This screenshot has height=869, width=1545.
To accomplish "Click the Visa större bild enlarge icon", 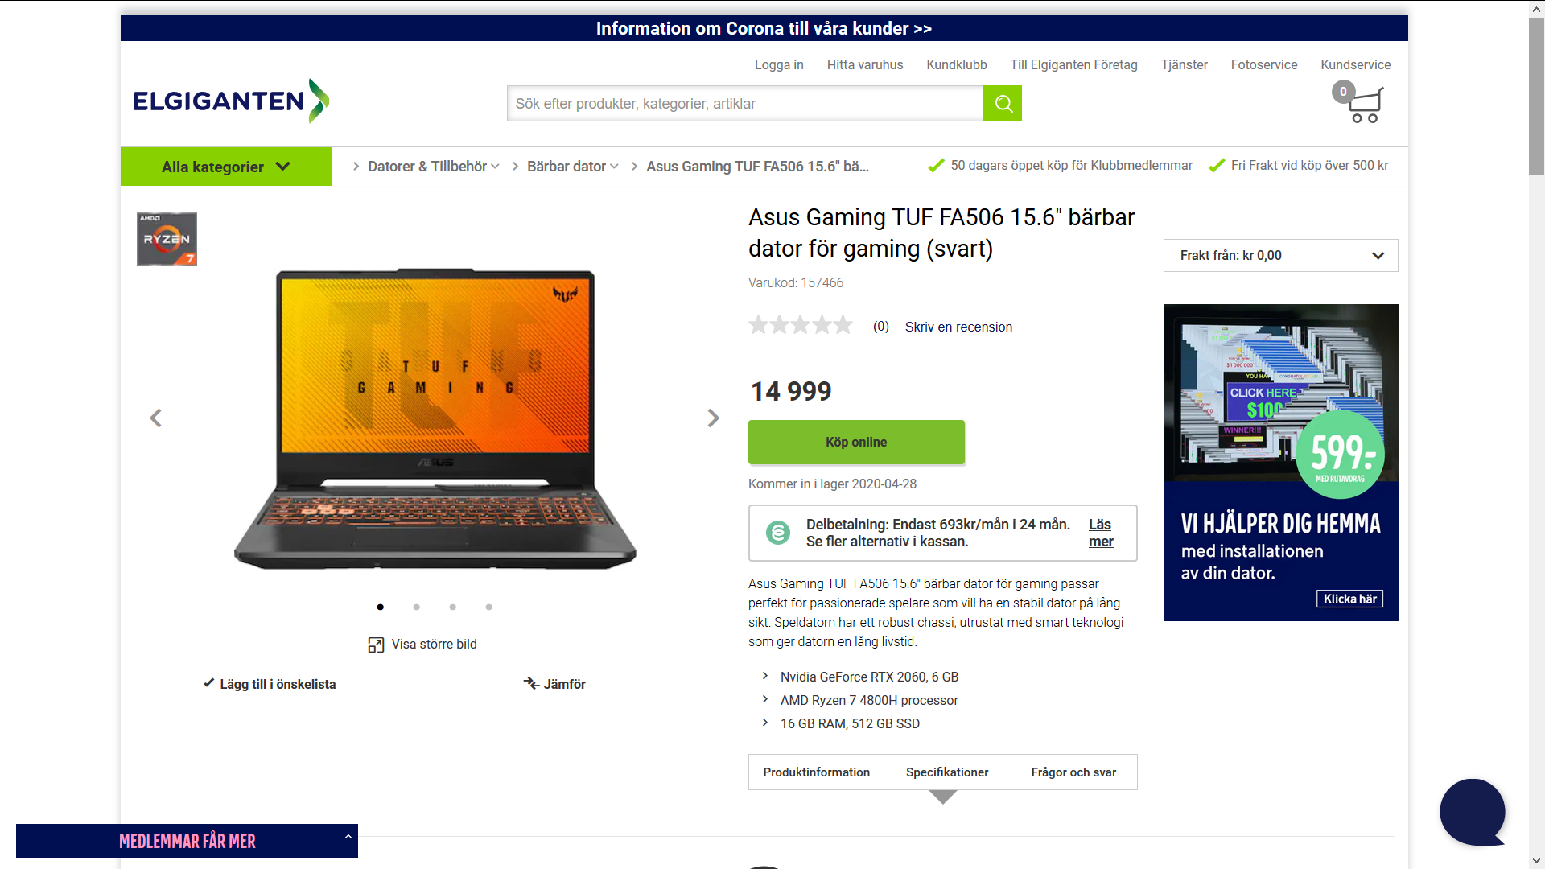I will tap(376, 645).
